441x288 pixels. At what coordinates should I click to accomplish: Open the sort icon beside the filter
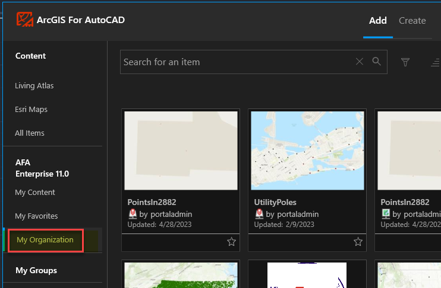tap(436, 62)
